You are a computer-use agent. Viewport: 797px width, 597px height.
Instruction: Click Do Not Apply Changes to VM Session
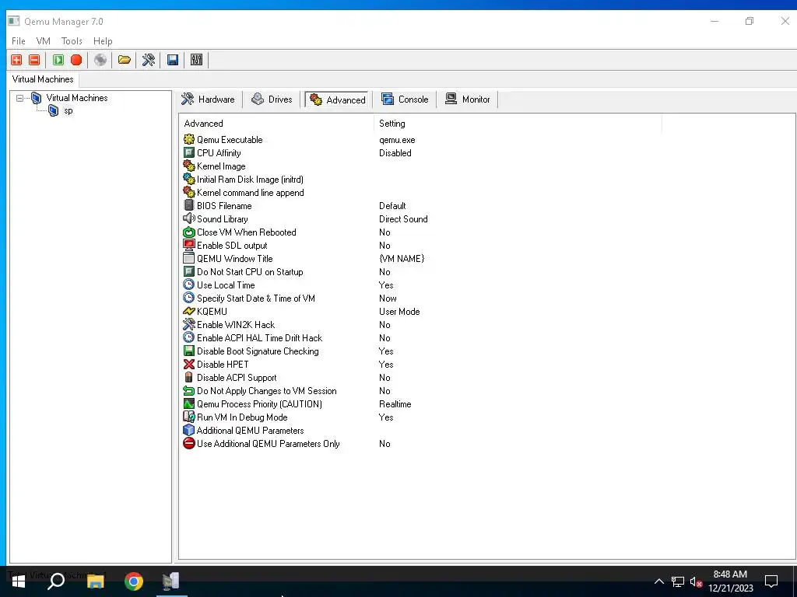pos(266,390)
